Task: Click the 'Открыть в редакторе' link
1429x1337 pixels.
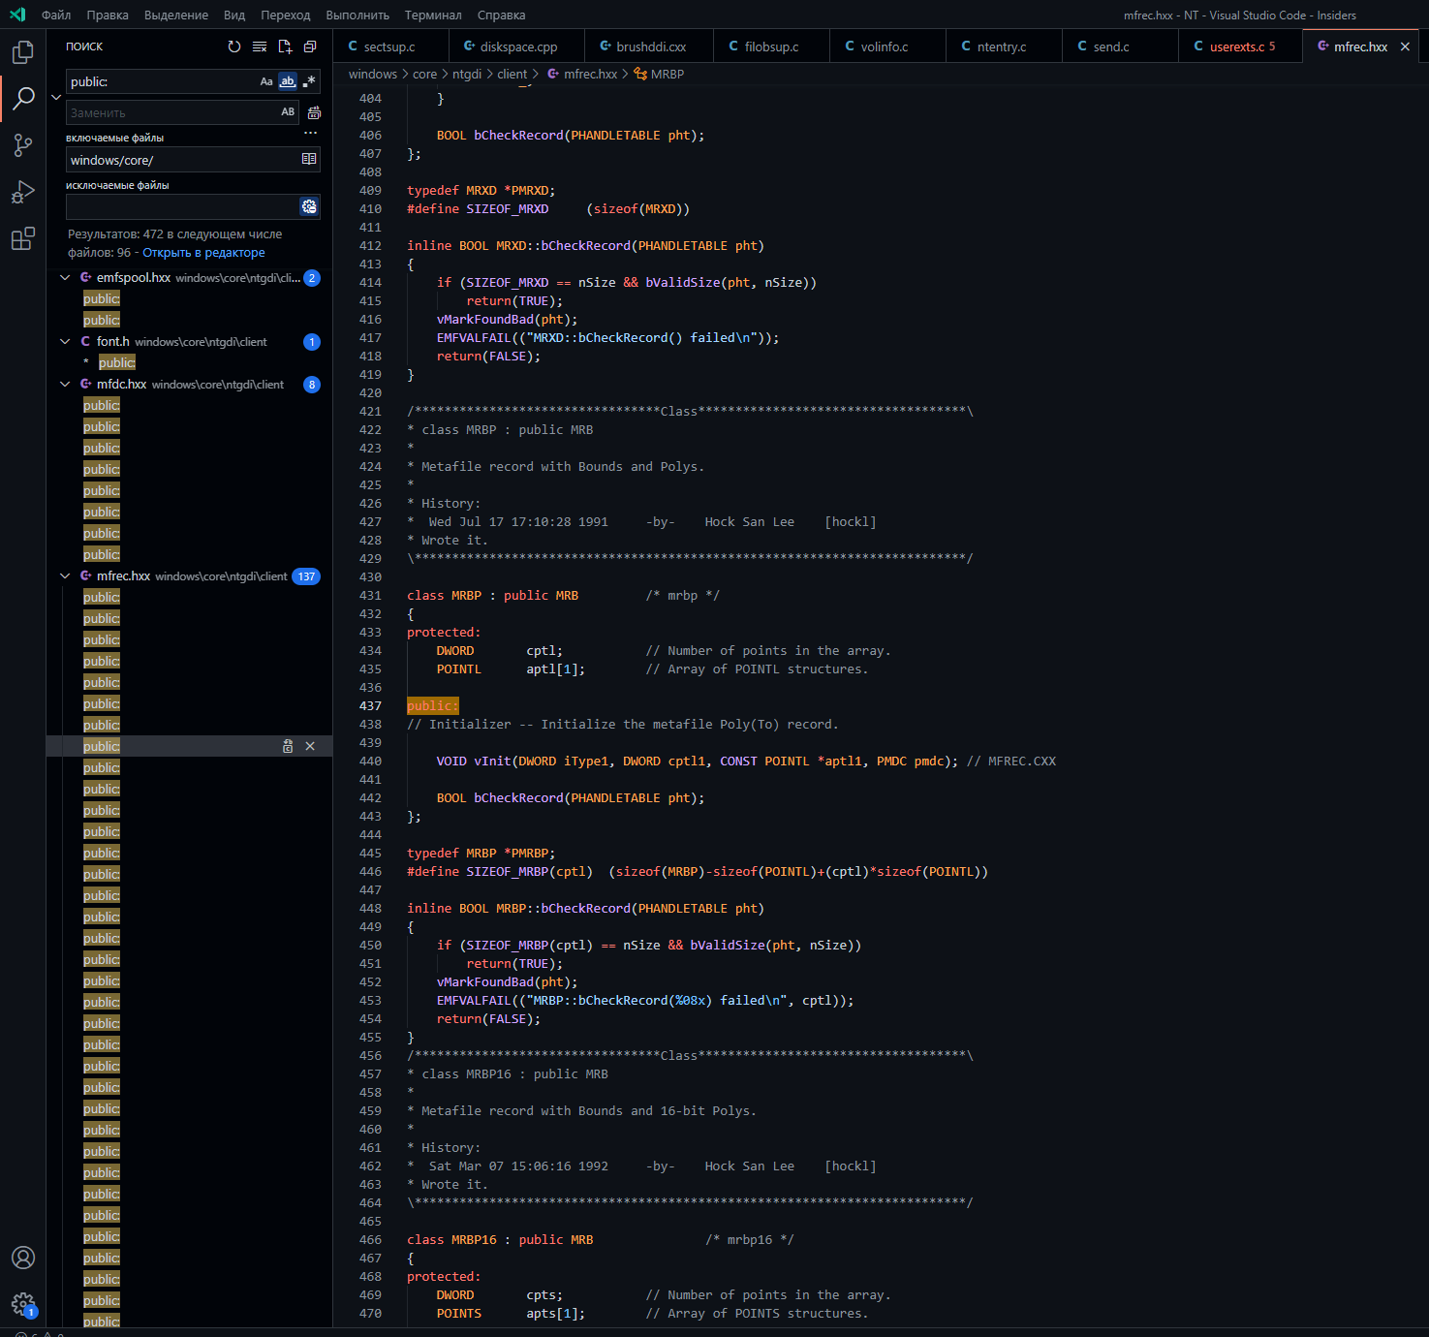Action: point(203,253)
